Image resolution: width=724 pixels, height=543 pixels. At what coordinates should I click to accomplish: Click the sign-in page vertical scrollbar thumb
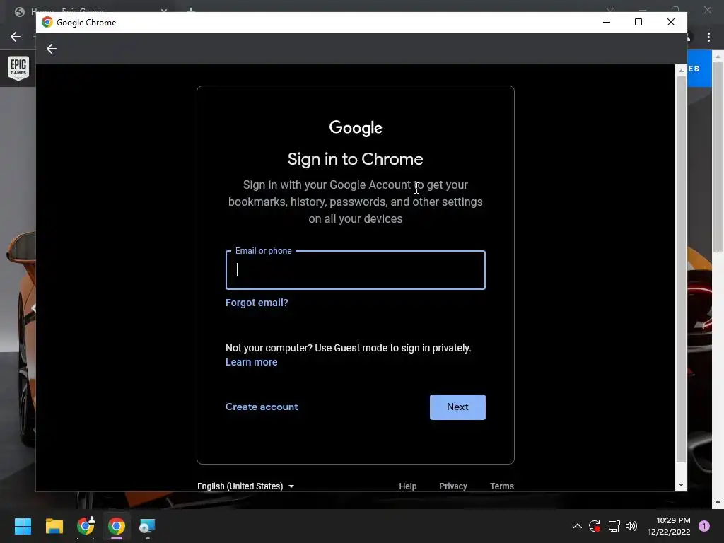coord(681,269)
